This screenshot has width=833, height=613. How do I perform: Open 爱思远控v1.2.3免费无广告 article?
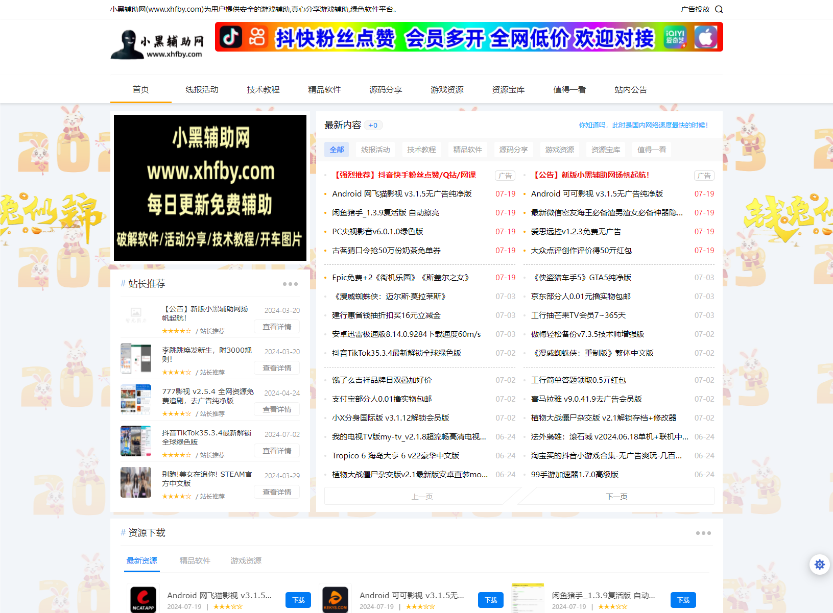(576, 232)
